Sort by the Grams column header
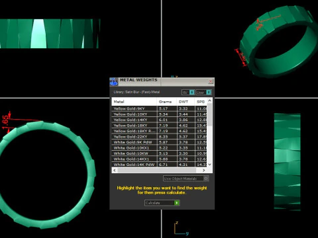The image size is (318, 238). click(x=167, y=102)
